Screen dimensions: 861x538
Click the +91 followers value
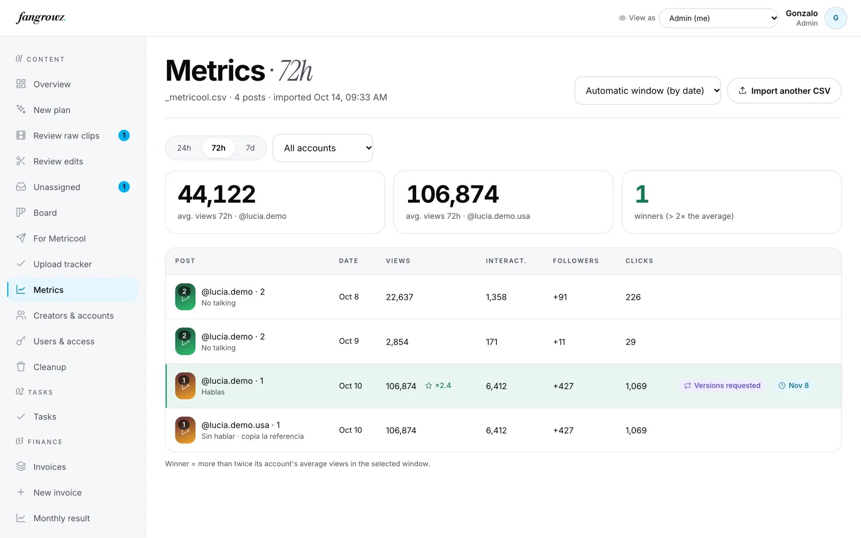(560, 297)
